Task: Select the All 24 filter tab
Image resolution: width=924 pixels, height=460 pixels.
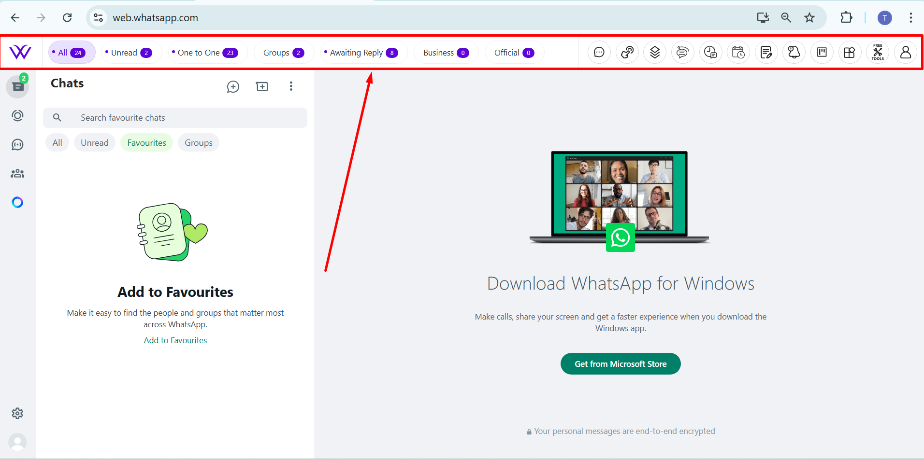Action: pos(72,53)
